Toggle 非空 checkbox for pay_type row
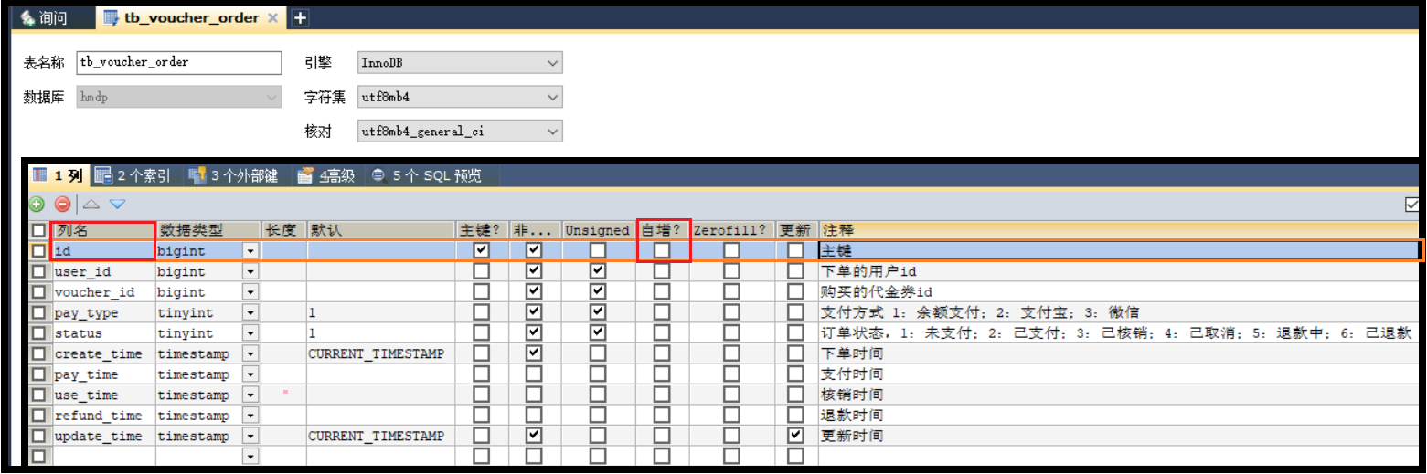This screenshot has height=474, width=1427. pyautogui.click(x=535, y=312)
